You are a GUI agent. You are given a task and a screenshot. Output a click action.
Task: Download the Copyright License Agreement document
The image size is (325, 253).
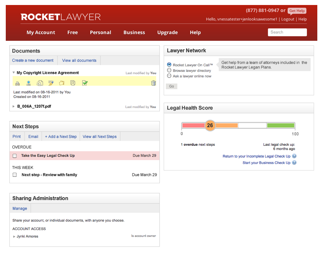click(x=28, y=83)
